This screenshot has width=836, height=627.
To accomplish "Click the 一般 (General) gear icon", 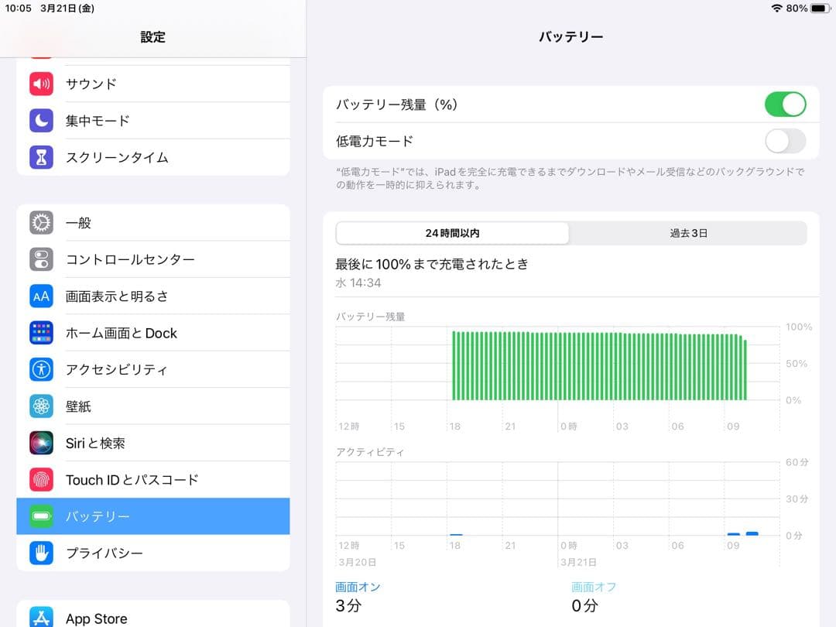I will (41, 222).
